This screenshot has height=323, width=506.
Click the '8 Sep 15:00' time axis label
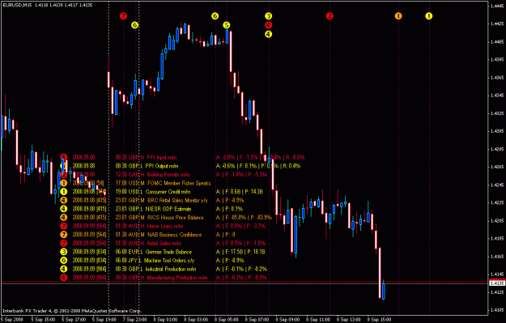click(380, 320)
